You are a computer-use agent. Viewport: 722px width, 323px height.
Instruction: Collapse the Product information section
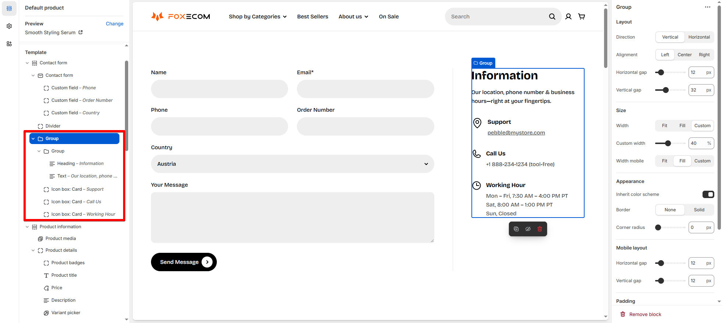click(x=27, y=227)
